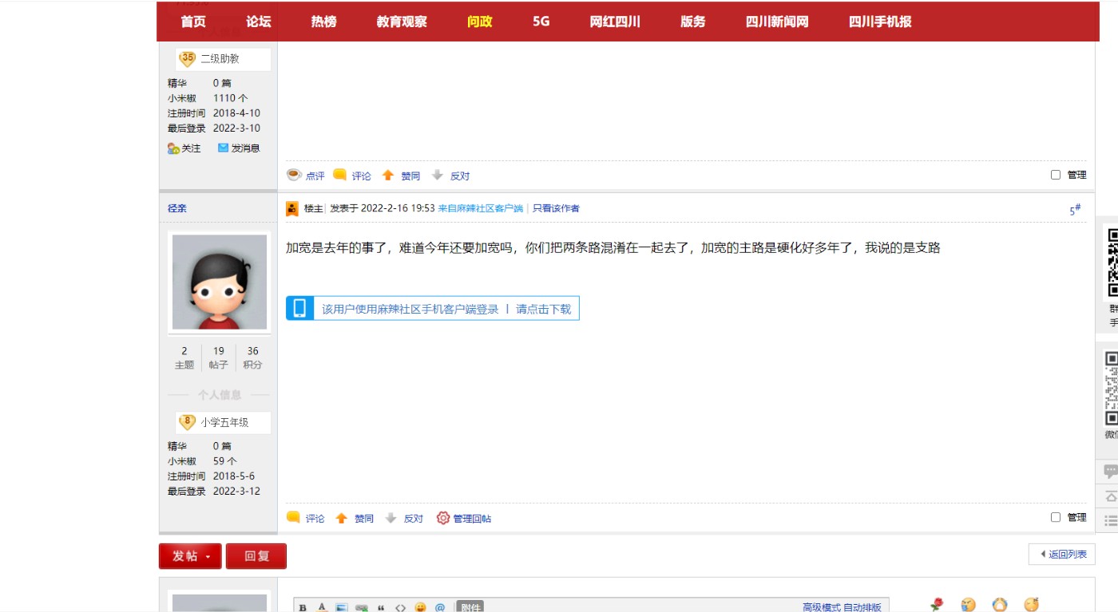This screenshot has height=612, width=1118.
Task: Click the @ mention icon in editor
Action: pos(440,607)
